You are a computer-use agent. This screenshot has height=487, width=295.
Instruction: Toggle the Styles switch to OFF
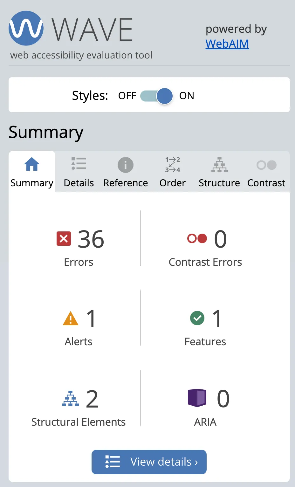pos(156,96)
